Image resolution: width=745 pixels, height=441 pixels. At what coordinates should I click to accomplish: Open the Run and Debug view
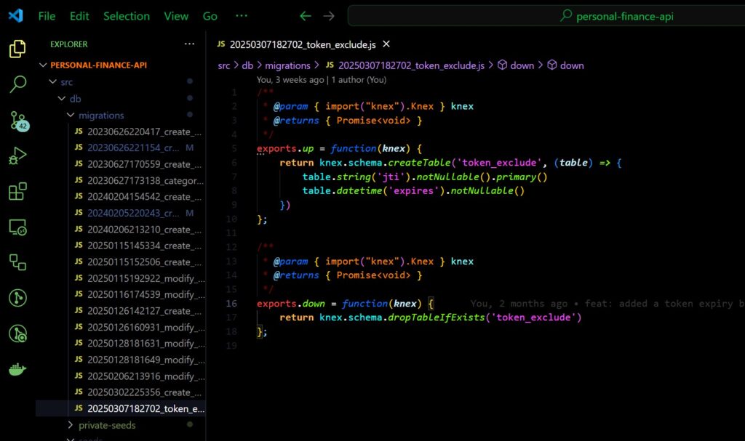coord(17,155)
